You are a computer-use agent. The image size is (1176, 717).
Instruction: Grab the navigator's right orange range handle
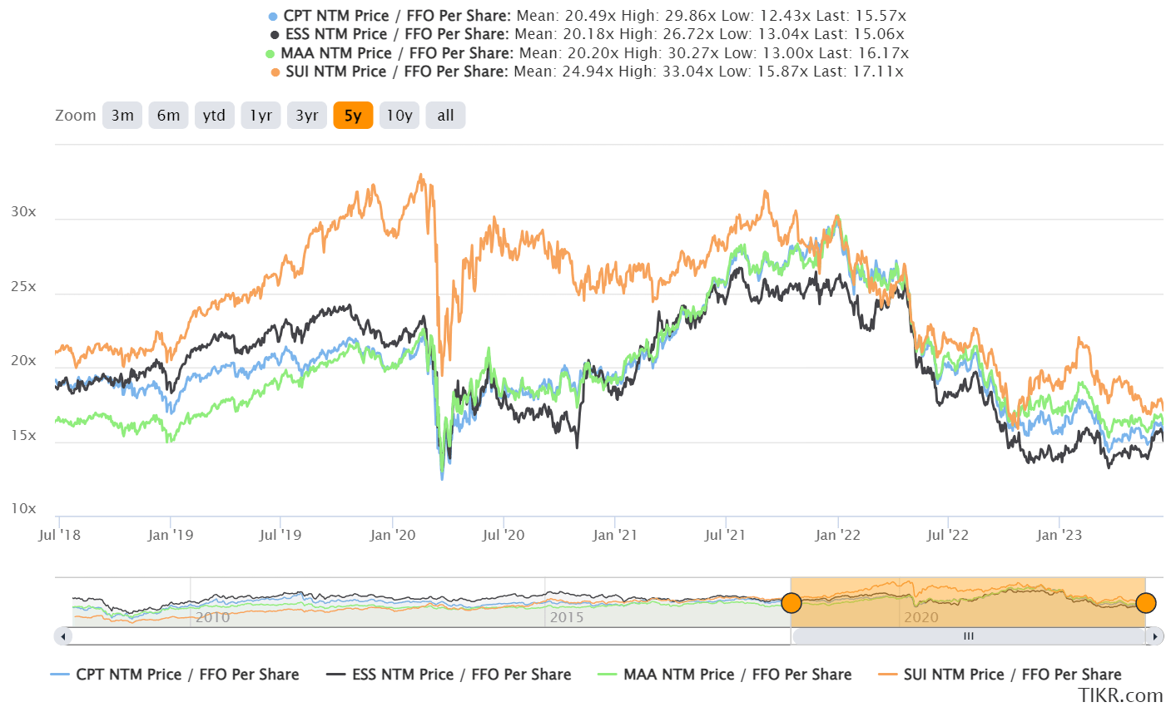tap(1146, 603)
